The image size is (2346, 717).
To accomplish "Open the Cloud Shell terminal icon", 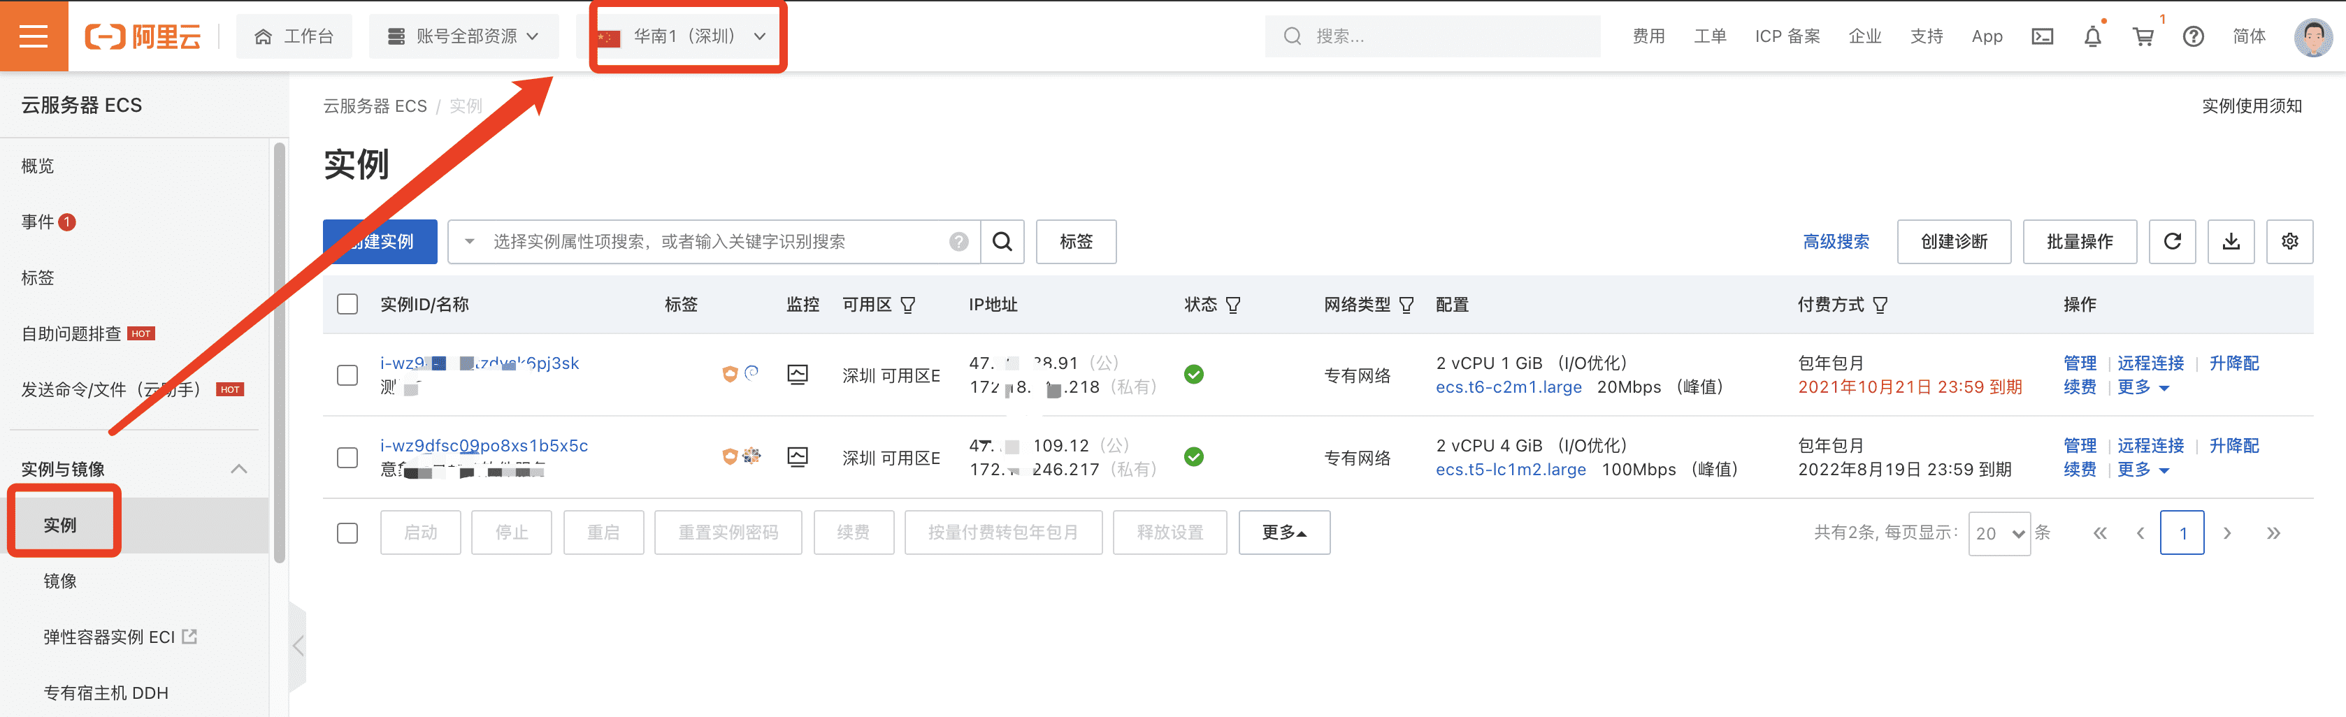I will [2042, 36].
